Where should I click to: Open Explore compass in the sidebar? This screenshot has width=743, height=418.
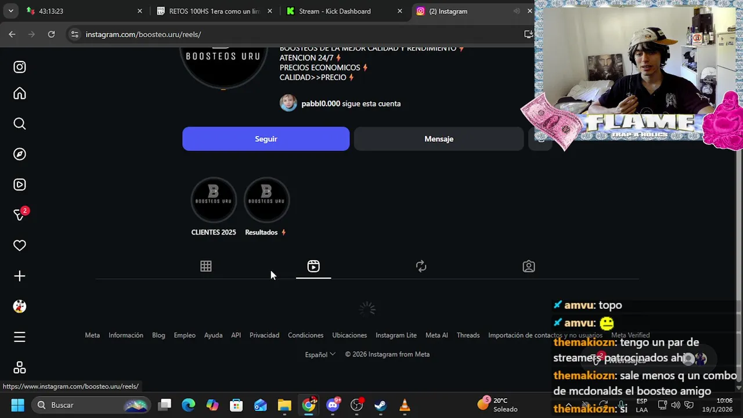point(20,154)
